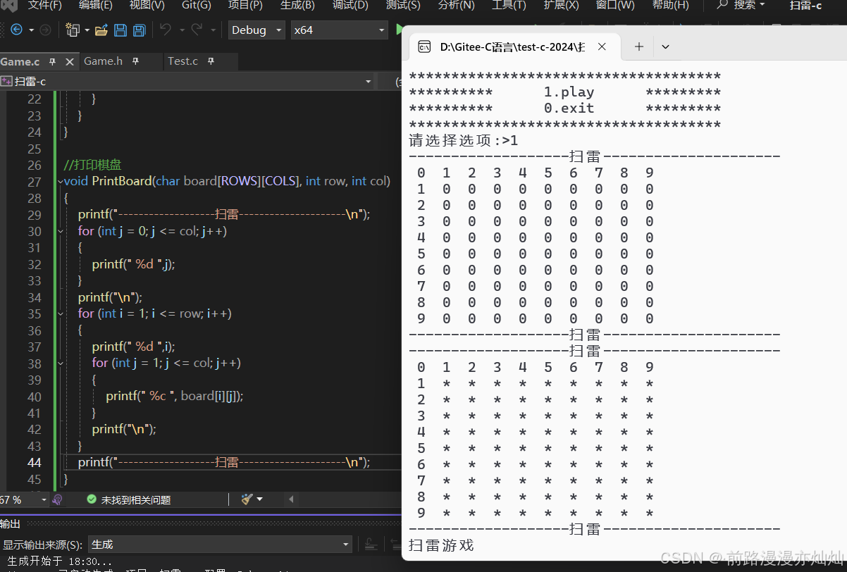Click the Visual Studio logo icon
Screen dimensions: 847x572
coord(9,5)
